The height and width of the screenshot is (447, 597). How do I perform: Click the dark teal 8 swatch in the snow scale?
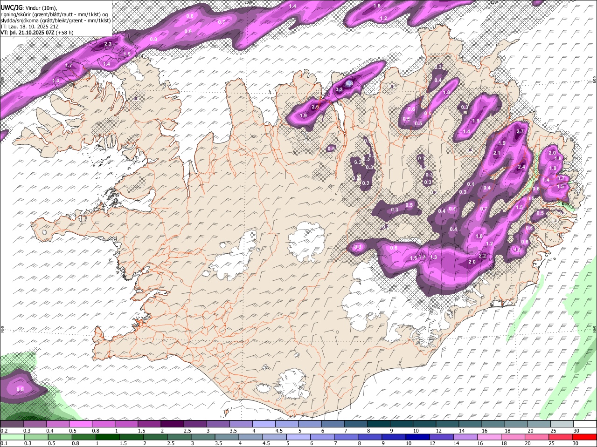pos(378,424)
